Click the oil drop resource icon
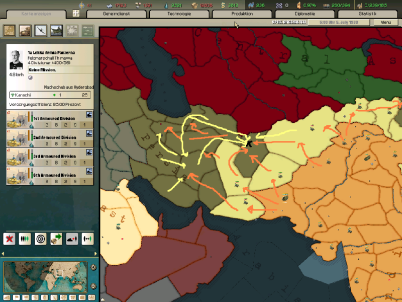 [x=166, y=6]
